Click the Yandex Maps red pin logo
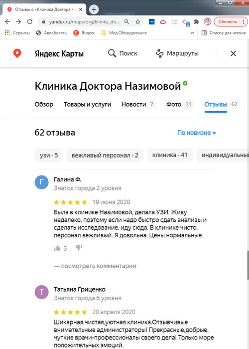The height and width of the screenshot is (349, 249). [x=17, y=54]
